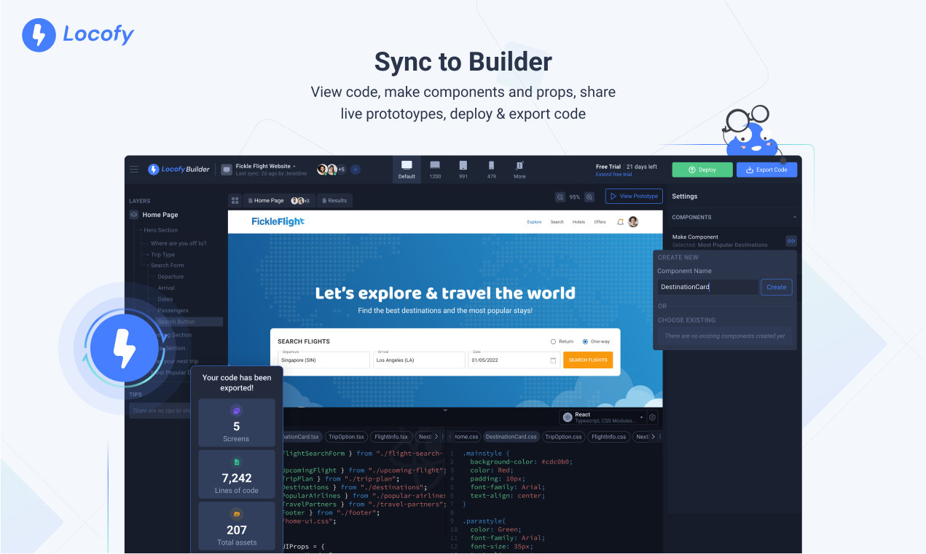This screenshot has width=926, height=554.
Task: Click the green Deploy button
Action: point(702,170)
